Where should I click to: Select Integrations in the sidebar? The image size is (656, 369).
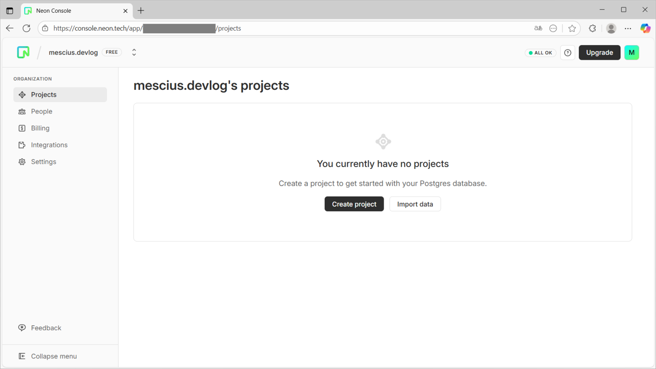(x=49, y=145)
